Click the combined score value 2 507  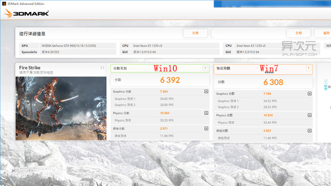[x=267, y=131]
